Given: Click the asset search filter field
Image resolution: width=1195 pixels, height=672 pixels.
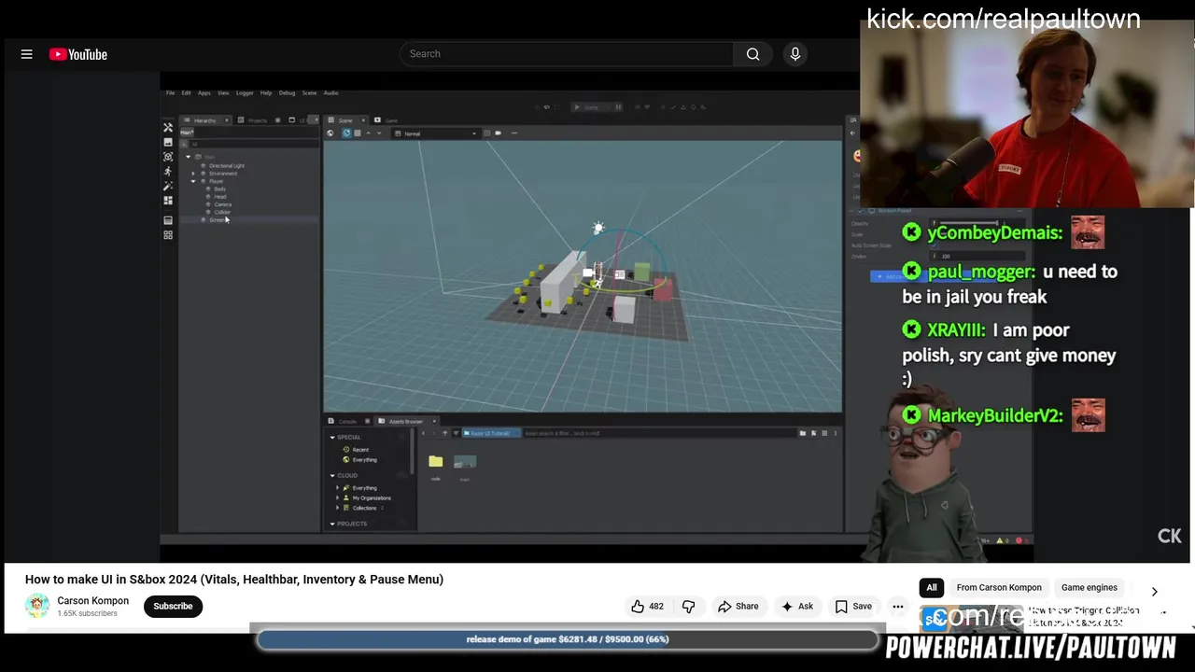Looking at the screenshot, I should [x=657, y=433].
